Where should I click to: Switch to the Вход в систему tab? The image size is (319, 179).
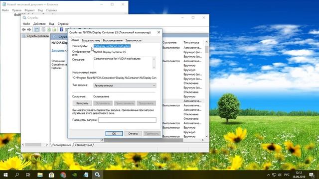pyautogui.click(x=91, y=40)
